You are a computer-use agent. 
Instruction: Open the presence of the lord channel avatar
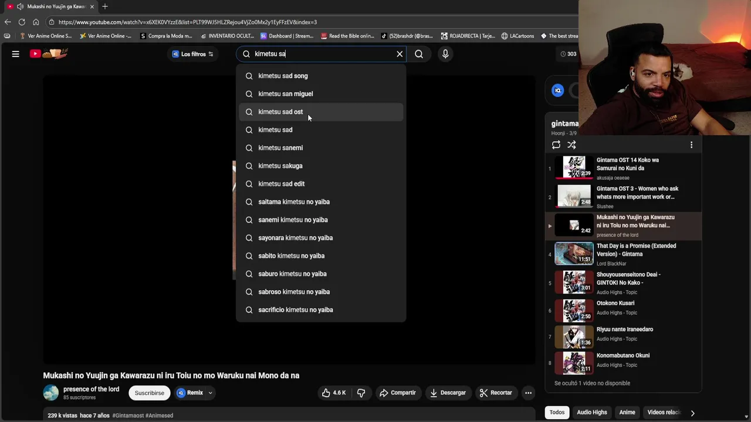51,393
